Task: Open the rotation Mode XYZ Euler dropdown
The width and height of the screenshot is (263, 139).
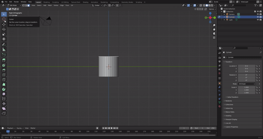Action: (x=247, y=84)
